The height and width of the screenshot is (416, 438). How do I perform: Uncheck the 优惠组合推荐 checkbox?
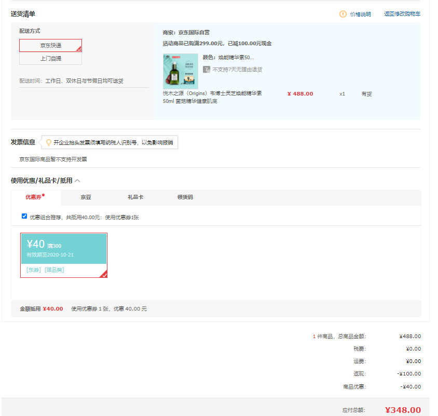pyautogui.click(x=24, y=216)
